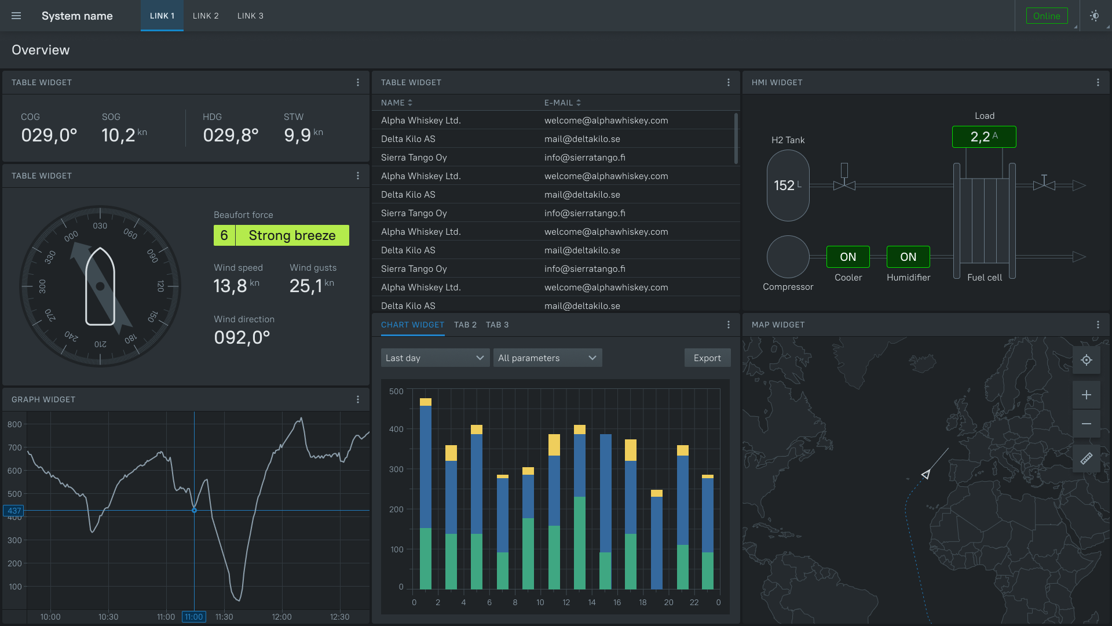Click the Export button
Screen dimensions: 1112x626
pyautogui.click(x=707, y=358)
